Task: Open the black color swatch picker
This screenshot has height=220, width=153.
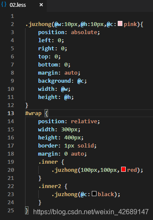Action: [x=94, y=194]
